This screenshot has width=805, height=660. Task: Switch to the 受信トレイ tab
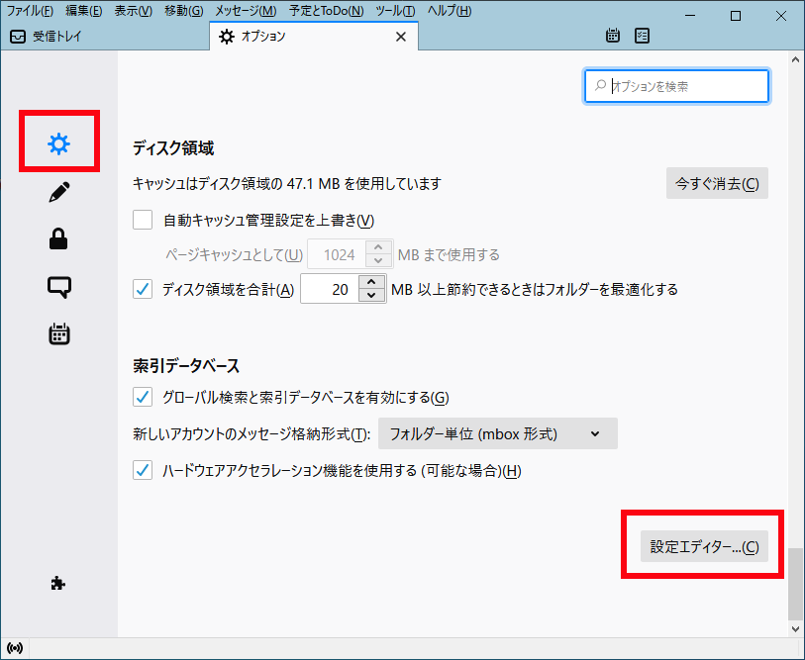(105, 37)
